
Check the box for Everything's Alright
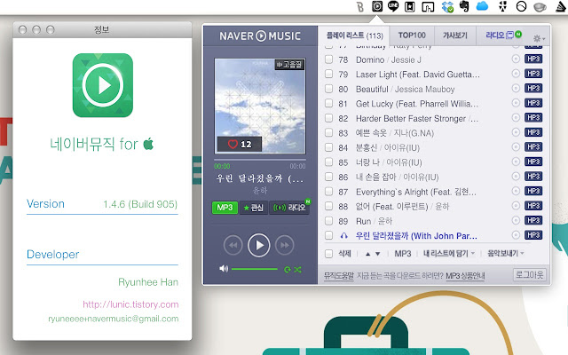tap(328, 192)
